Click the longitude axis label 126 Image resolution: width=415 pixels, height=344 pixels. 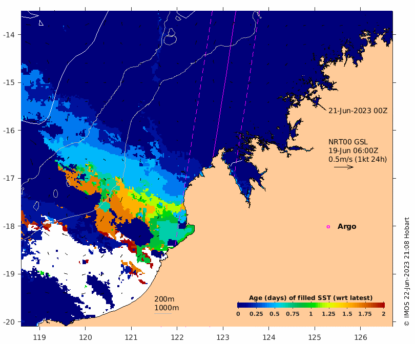point(361,338)
